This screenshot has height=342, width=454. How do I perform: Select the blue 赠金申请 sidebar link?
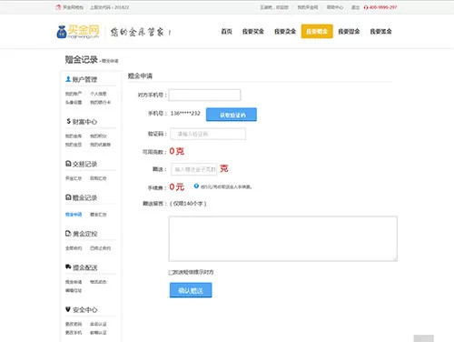point(74,215)
